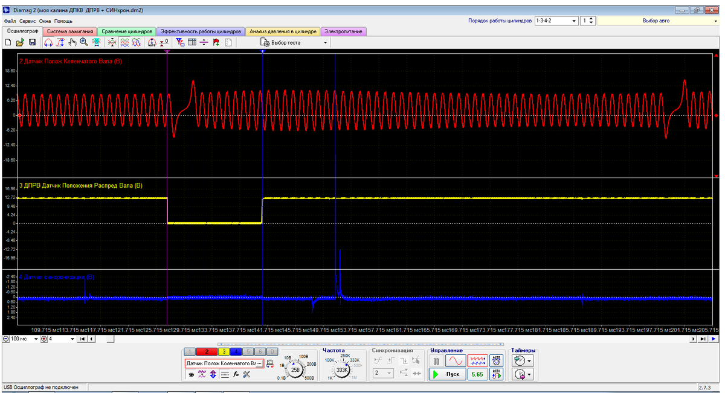Click the 5.65 value button
This screenshot has height=393, width=725.
[477, 374]
